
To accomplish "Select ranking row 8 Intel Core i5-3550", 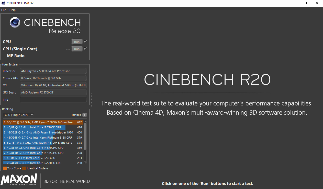I will [43, 158].
